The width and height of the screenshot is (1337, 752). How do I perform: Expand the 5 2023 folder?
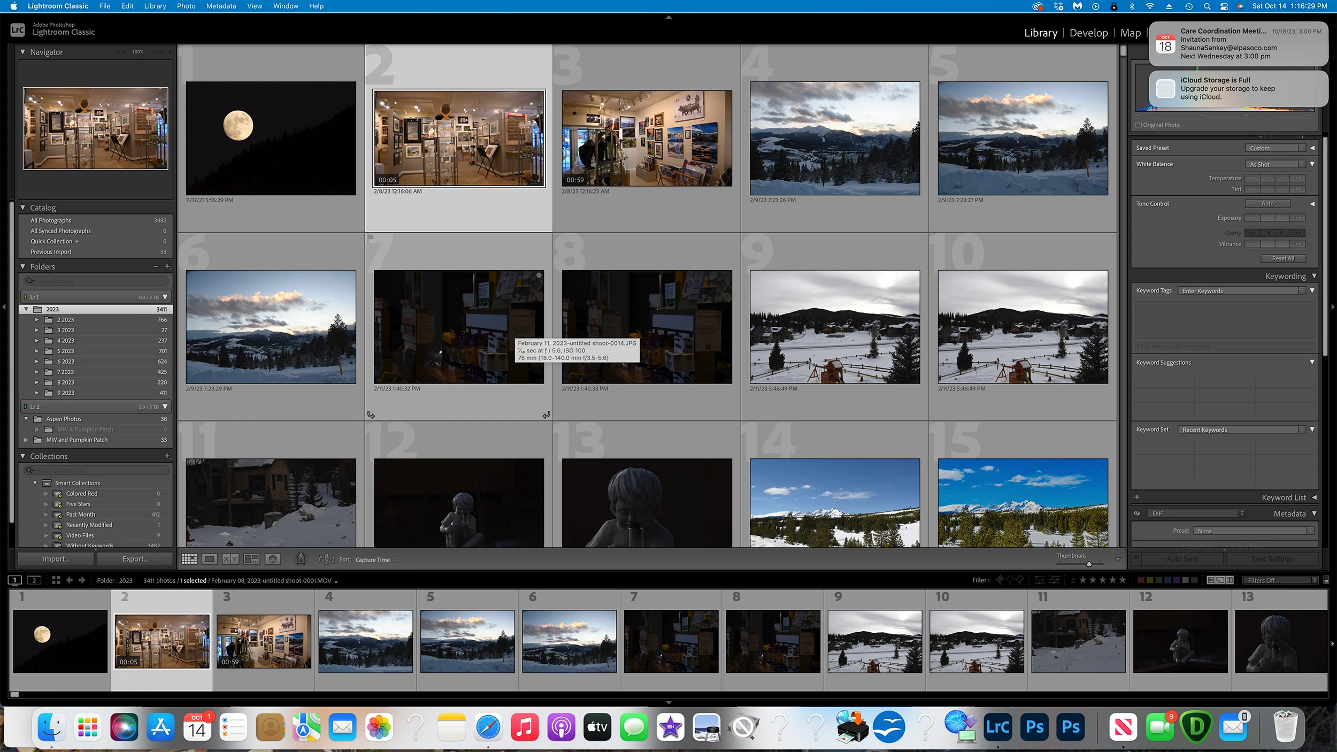point(37,351)
